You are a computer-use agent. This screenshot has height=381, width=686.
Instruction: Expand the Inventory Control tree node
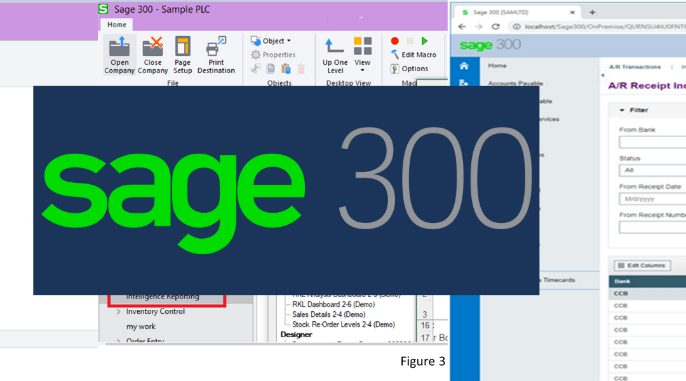(118, 312)
